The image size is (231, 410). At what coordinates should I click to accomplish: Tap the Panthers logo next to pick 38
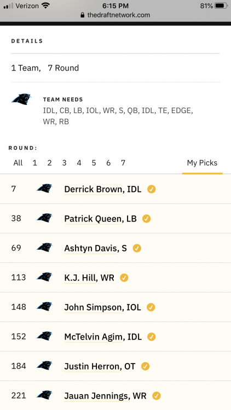(x=44, y=218)
